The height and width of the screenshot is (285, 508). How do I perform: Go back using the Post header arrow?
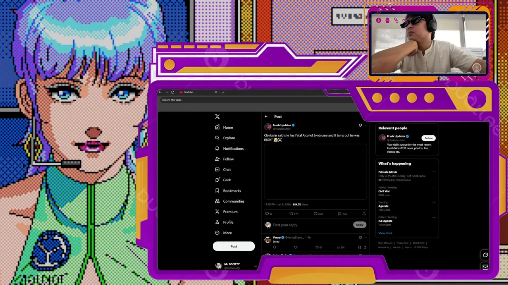[x=266, y=117]
